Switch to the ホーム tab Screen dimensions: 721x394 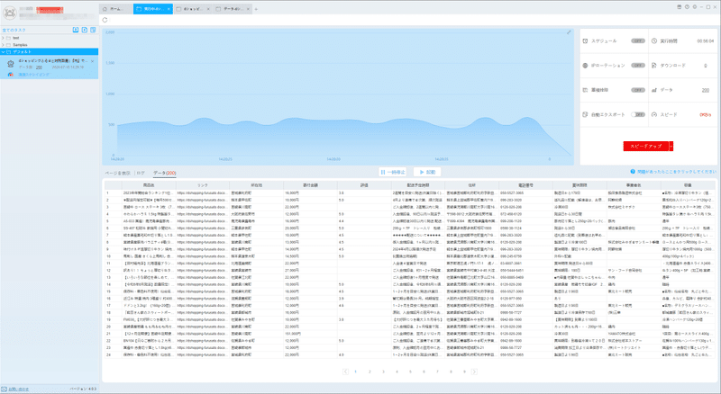pos(116,9)
